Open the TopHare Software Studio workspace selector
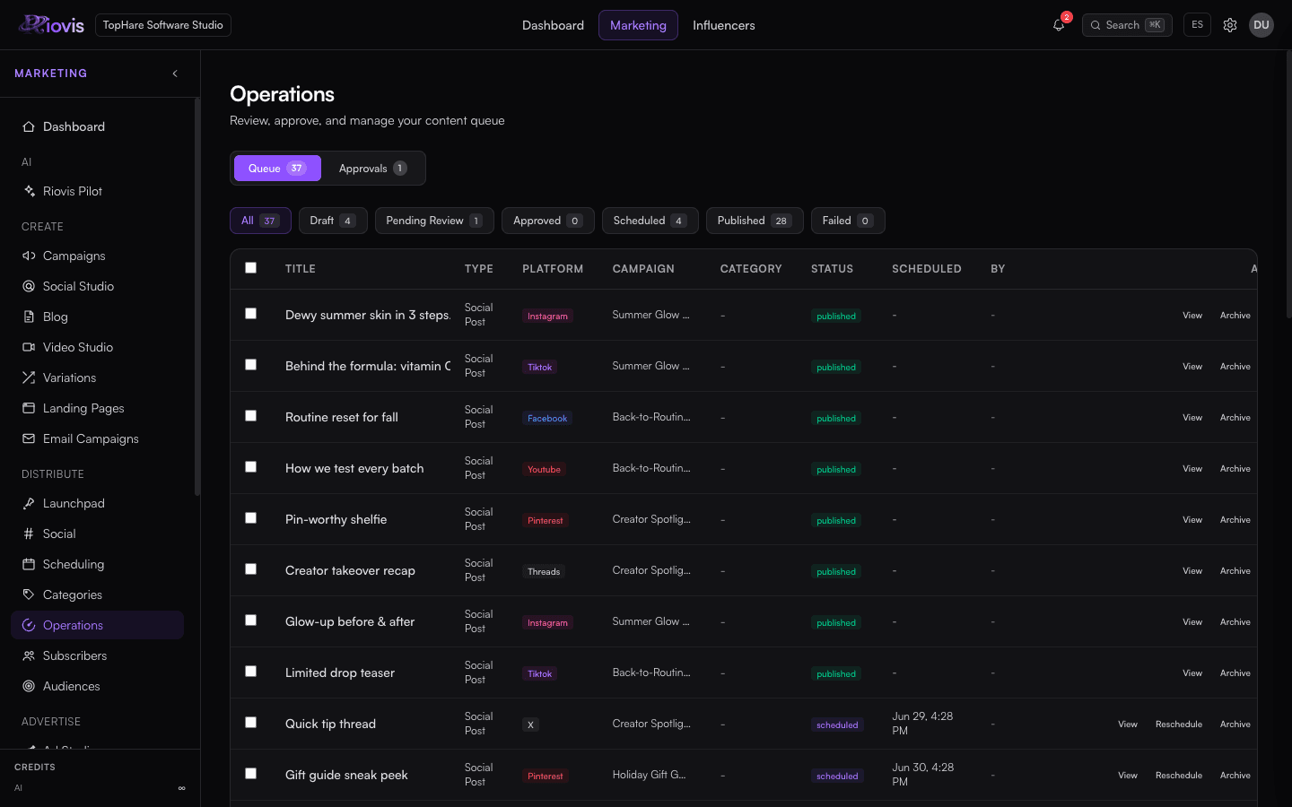Screen dimensions: 1292x807 coord(162,25)
